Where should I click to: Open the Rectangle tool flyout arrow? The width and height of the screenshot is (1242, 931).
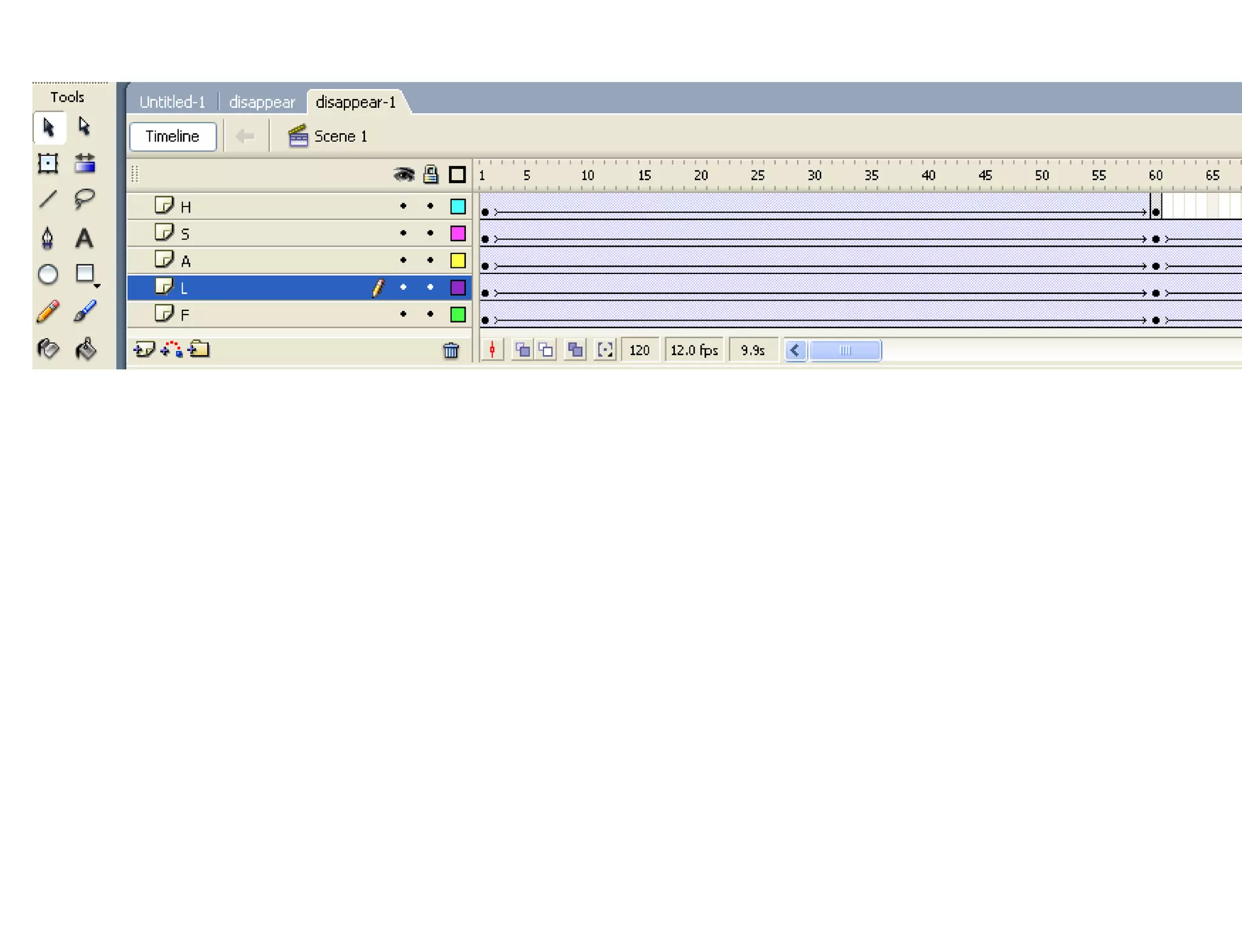pyautogui.click(x=97, y=285)
